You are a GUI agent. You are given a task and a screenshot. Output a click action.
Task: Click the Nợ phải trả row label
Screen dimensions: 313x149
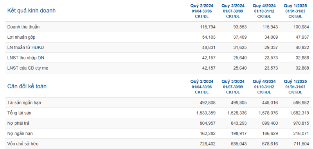(x=18, y=123)
